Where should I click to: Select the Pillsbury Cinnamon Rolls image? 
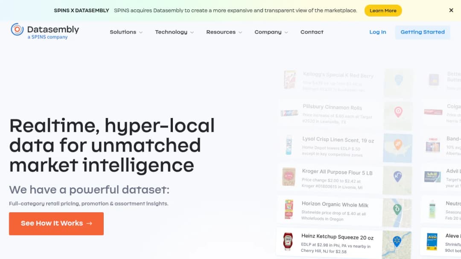(x=289, y=113)
